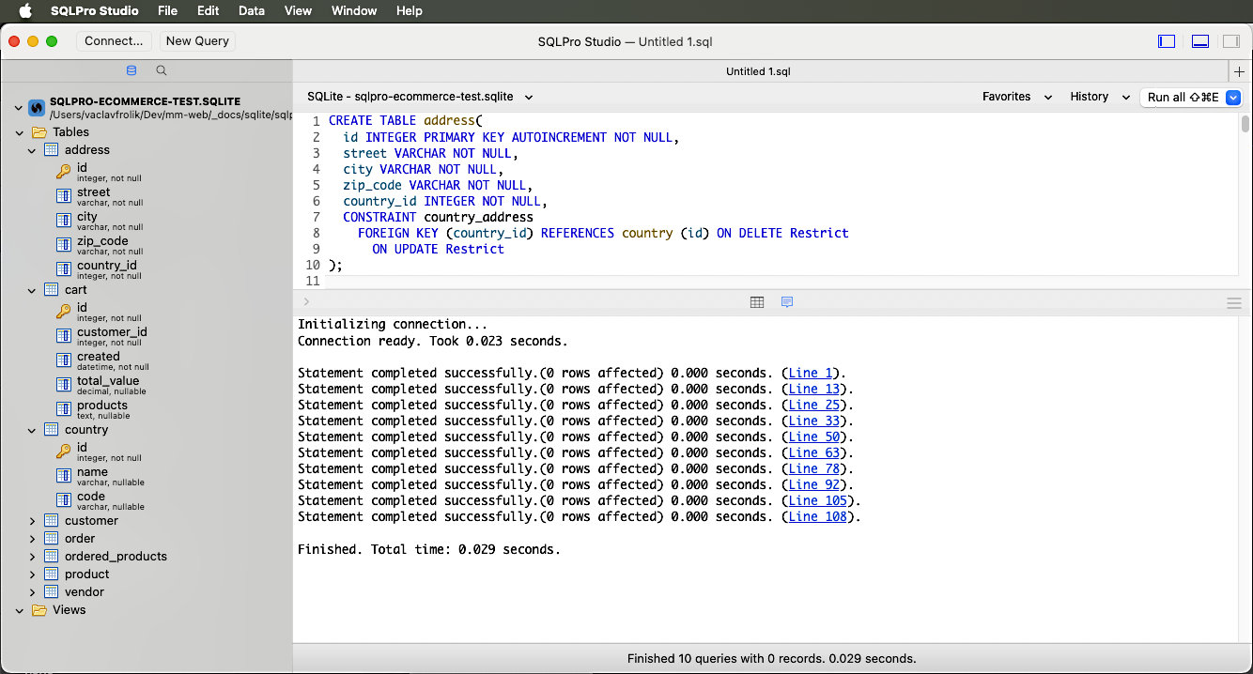Expand the customer table node
This screenshot has width=1253, height=674.
(x=32, y=521)
